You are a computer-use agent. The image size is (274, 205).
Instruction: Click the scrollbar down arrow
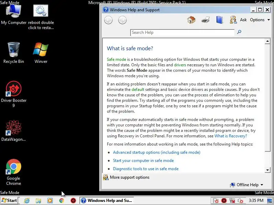267,170
